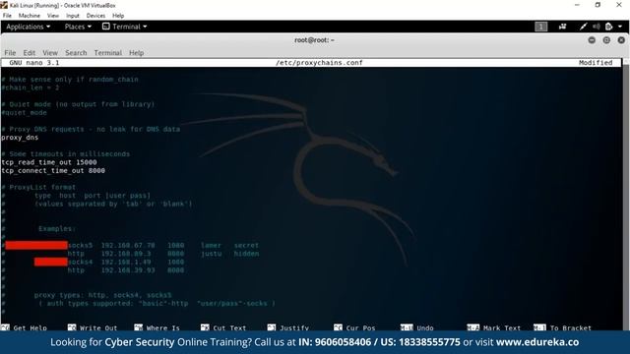Click the proxy_dns line
630x354 pixels.
(x=20, y=138)
